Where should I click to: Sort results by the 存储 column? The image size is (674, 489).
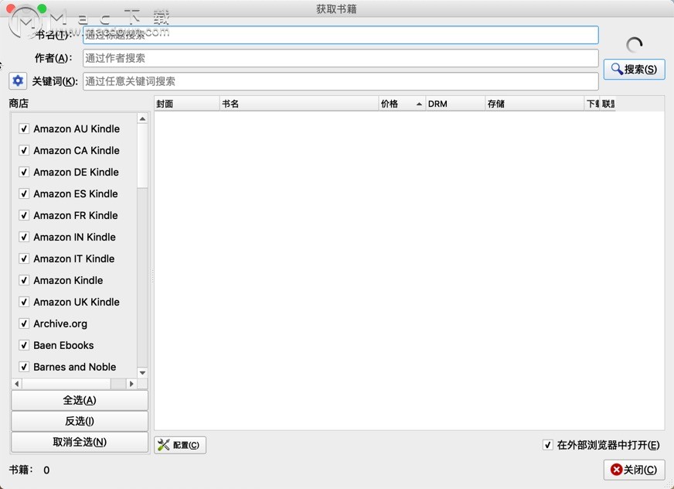coord(535,104)
